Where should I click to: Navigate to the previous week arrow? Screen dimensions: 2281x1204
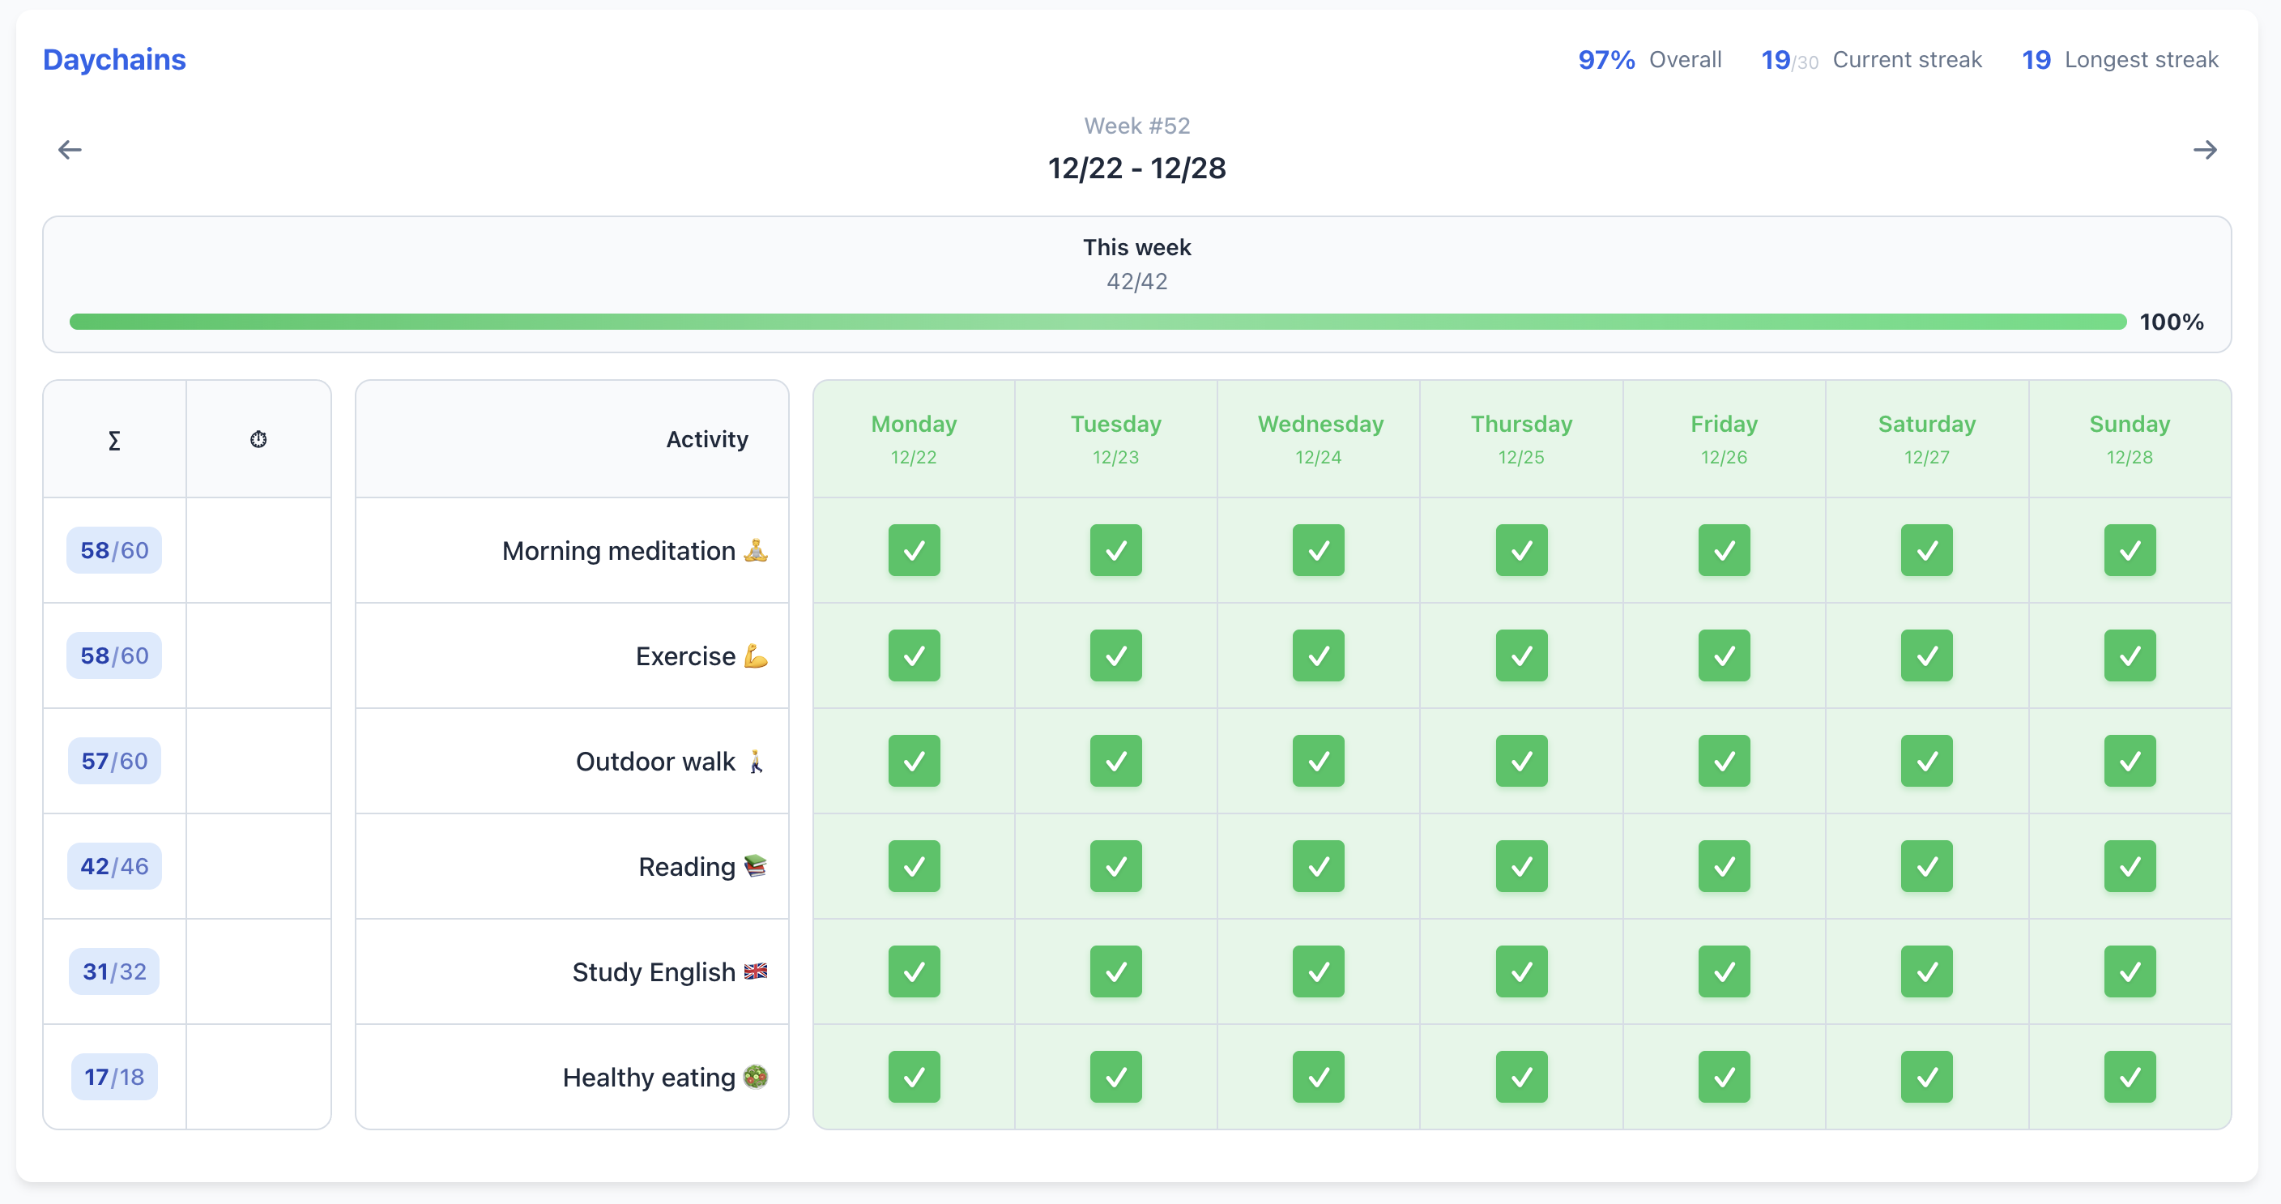[x=70, y=149]
